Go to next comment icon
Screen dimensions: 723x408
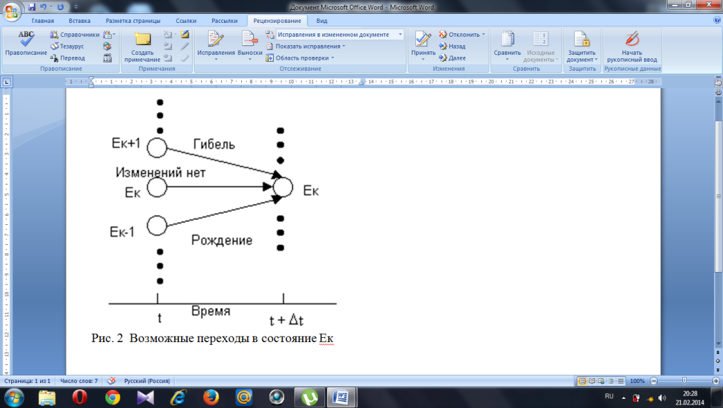click(x=168, y=58)
